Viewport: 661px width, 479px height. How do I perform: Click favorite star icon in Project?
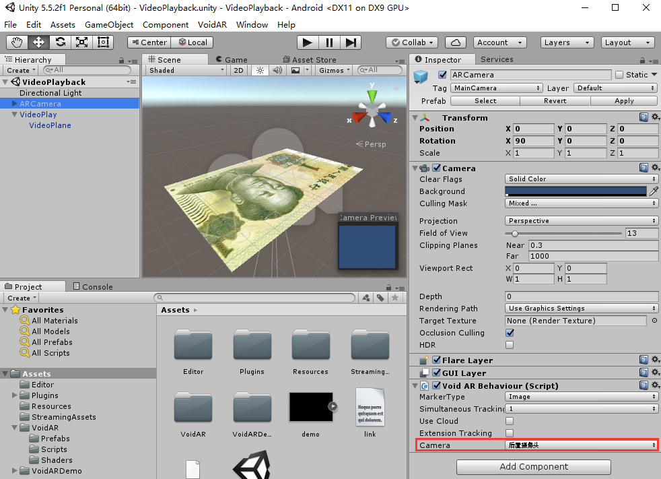[x=395, y=298]
